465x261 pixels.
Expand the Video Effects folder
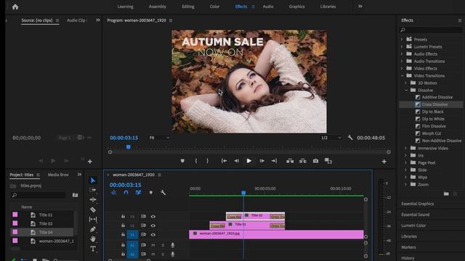pos(402,68)
